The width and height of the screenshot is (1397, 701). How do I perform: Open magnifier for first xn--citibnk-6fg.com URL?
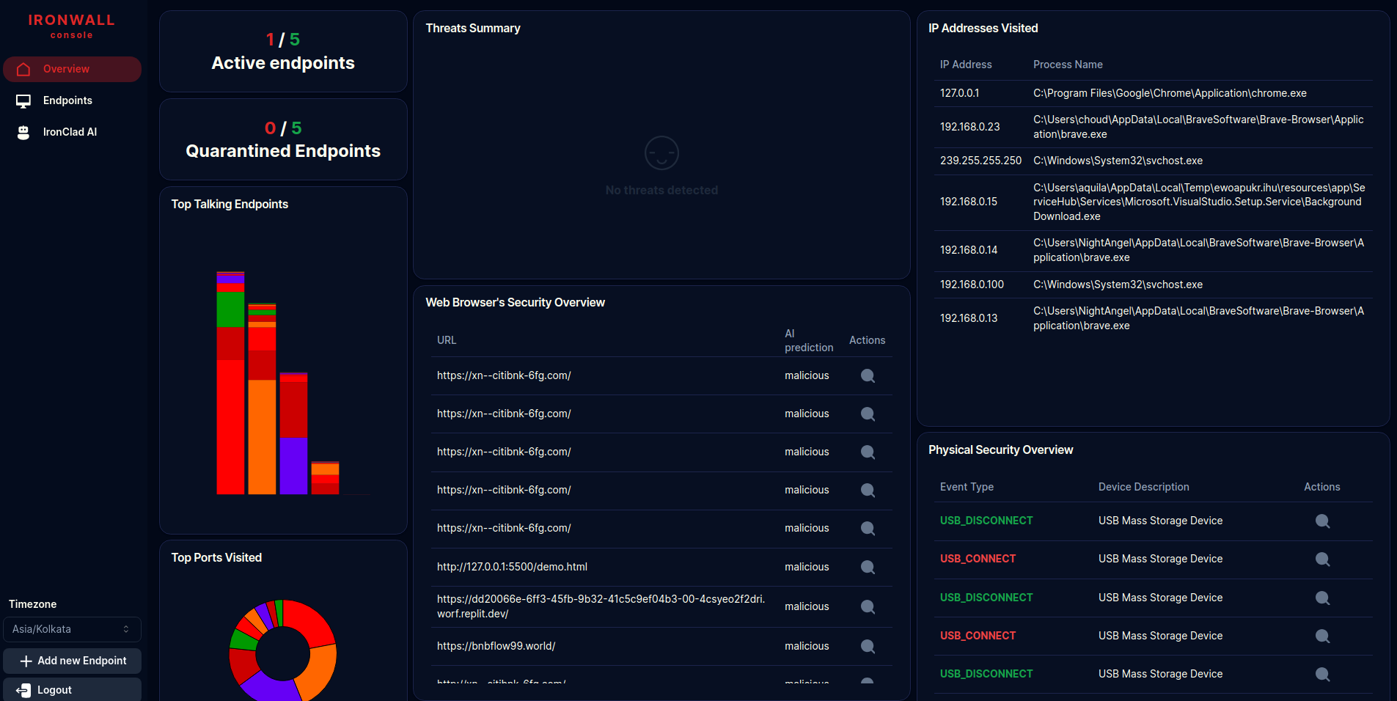click(x=867, y=375)
